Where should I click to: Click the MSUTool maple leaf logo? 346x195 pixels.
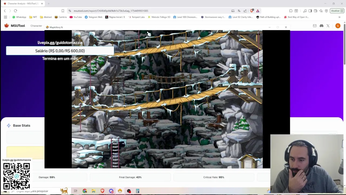6,25
